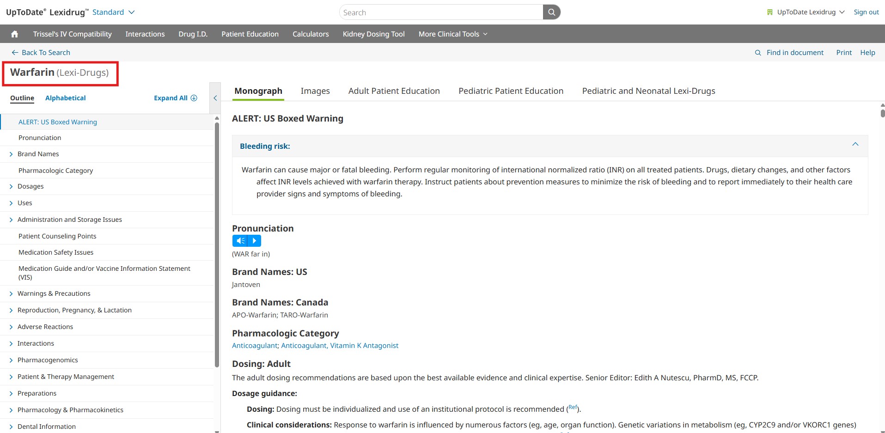Collapse the outline sidebar panel arrow
Screen dimensions: 885x433
[x=215, y=98]
